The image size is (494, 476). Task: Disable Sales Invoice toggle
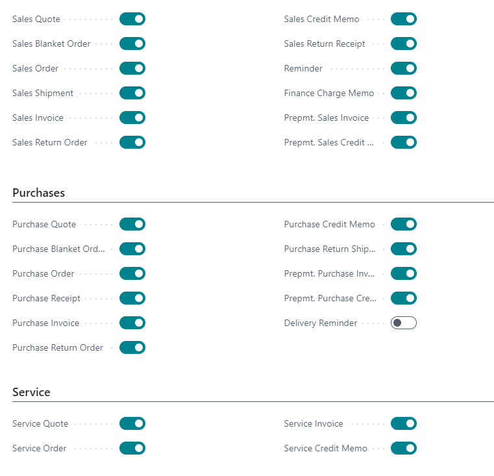click(132, 118)
